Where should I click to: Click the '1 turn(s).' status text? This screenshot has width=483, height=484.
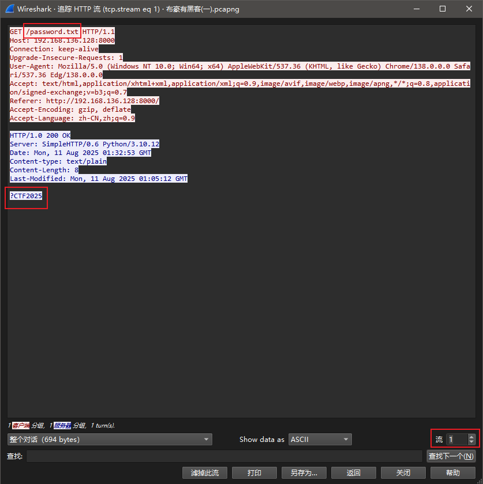(x=103, y=425)
